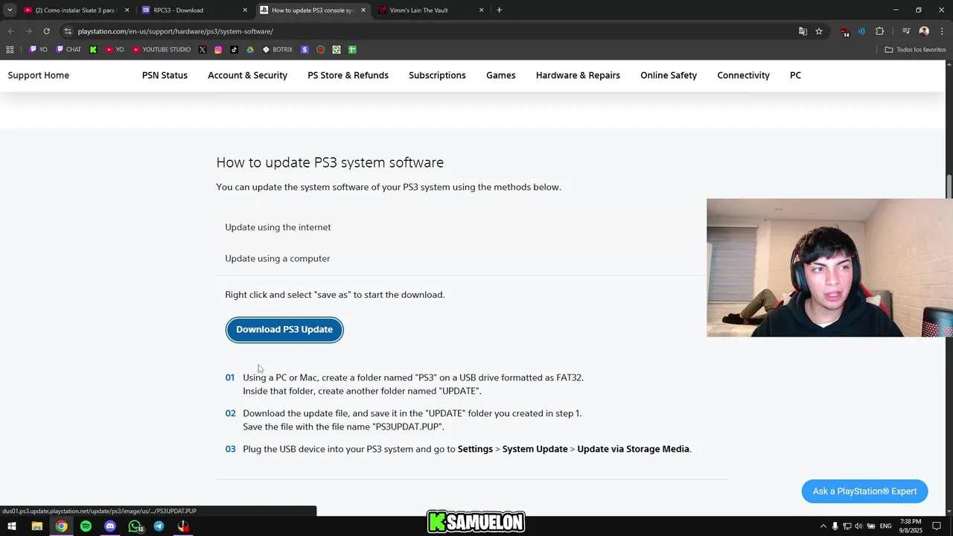Open the BOTRIX bookmark
Screen dimensions: 953x536
tap(278, 50)
